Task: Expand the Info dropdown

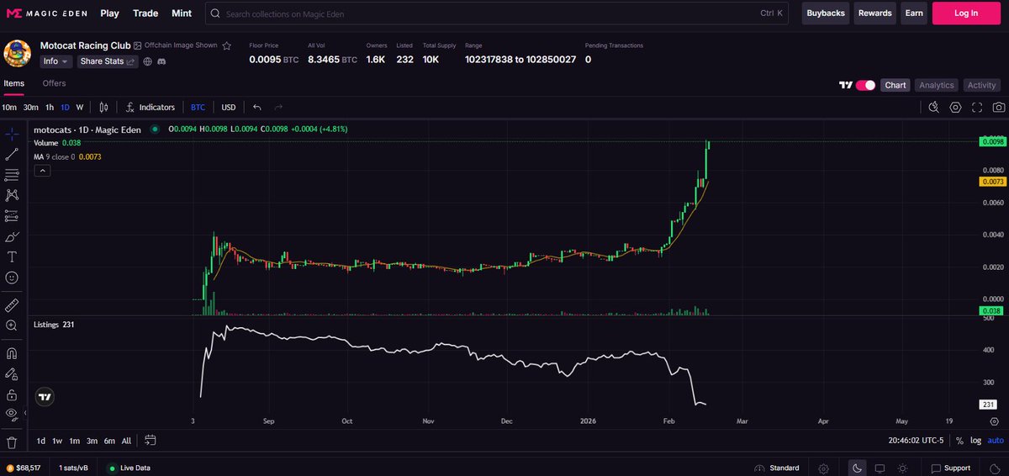Action: point(56,61)
